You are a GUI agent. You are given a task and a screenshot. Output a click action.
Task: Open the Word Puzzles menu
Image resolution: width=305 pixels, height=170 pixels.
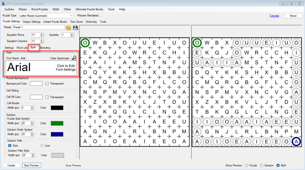click(x=39, y=9)
